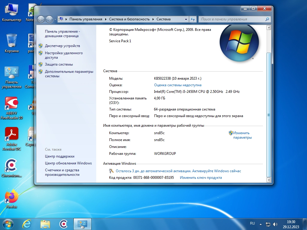Screen dimensions: 307x230
Task: Switch the RU language indicator
Action: point(252,223)
